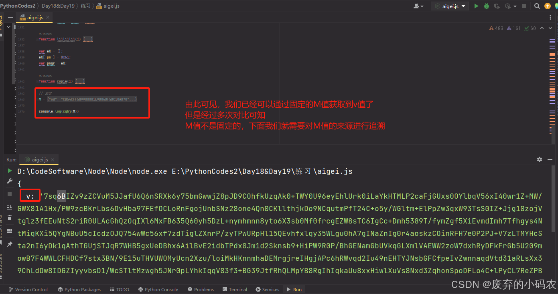Close the aigei.js Run tab

point(53,159)
